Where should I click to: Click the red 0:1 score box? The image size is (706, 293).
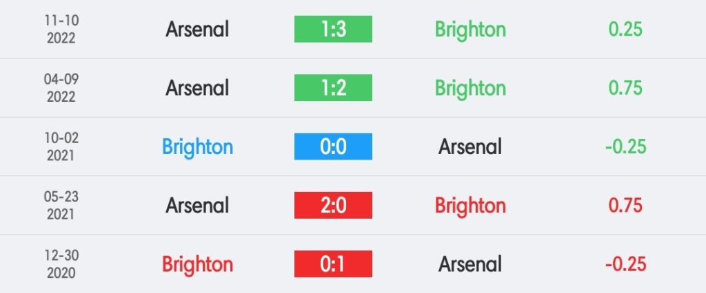coord(333,264)
